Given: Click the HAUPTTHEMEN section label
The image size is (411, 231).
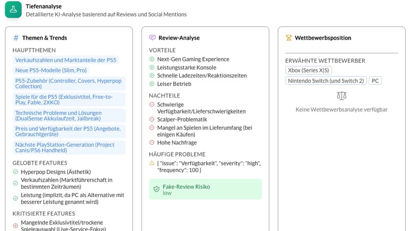Looking at the screenshot, I should click(x=34, y=50).
